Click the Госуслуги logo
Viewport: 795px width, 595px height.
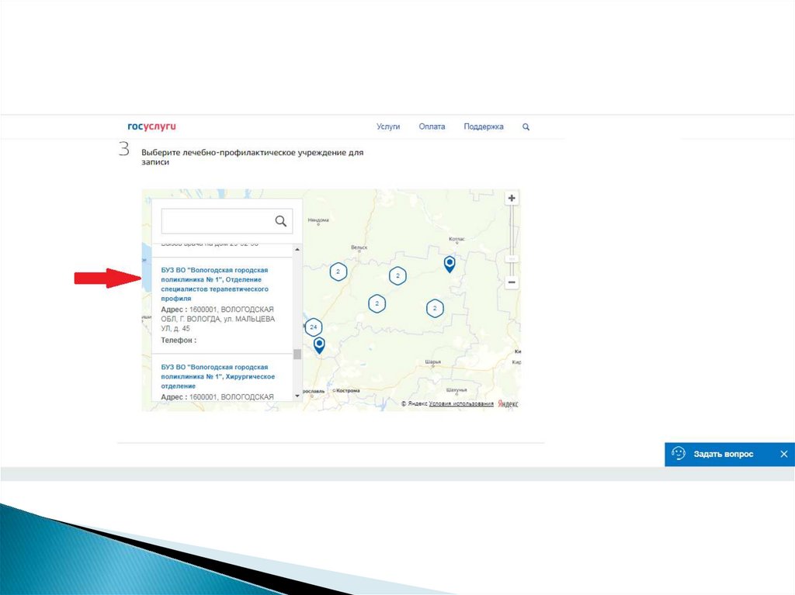click(x=152, y=126)
